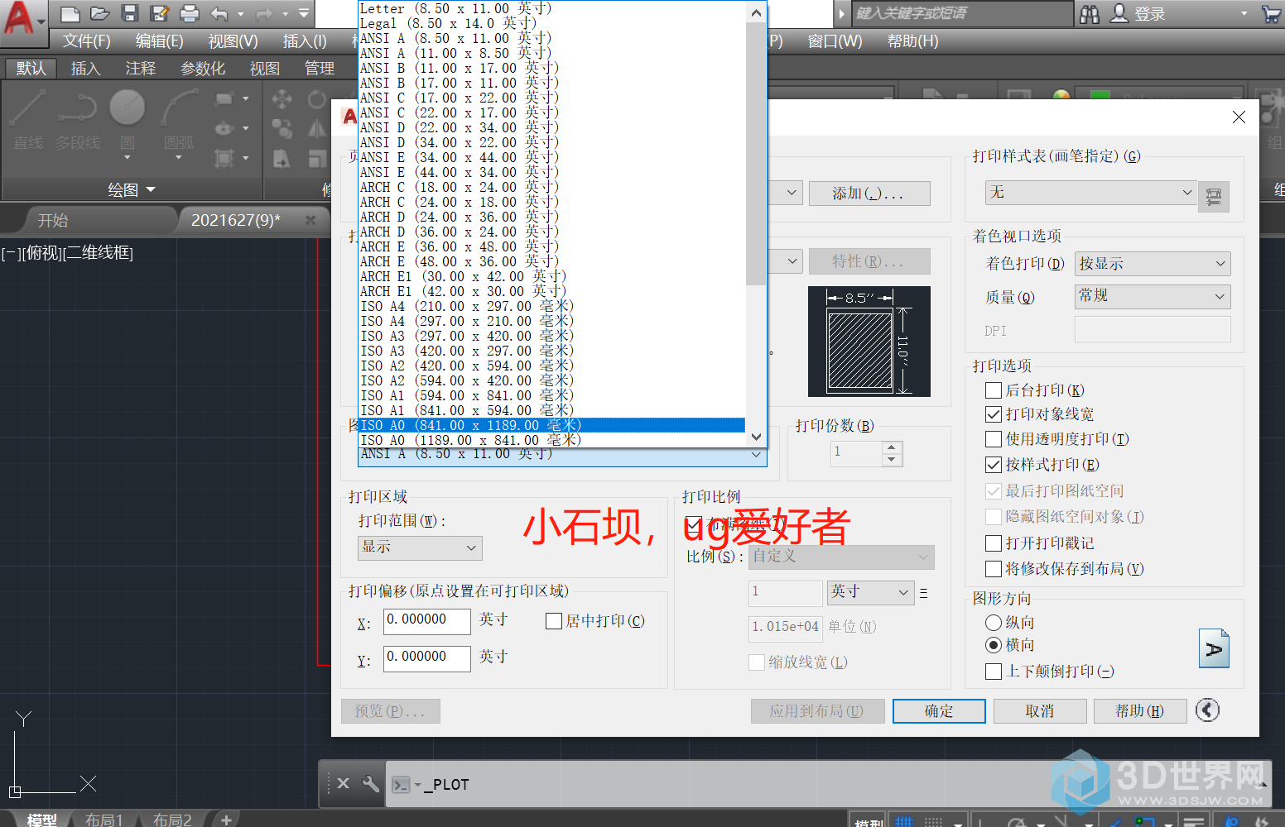The height and width of the screenshot is (827, 1285).
Task: Expand the Circle tool dropdown arrow
Action: point(128,157)
